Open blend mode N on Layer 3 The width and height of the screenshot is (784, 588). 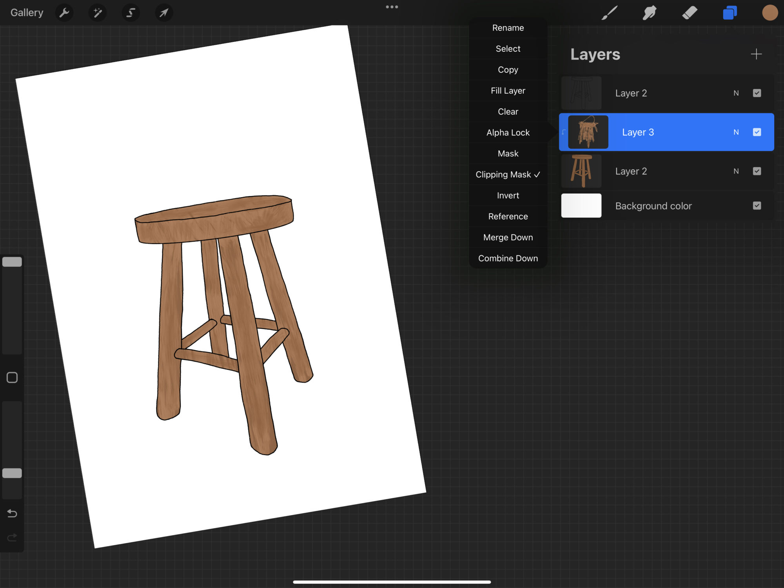click(x=736, y=132)
